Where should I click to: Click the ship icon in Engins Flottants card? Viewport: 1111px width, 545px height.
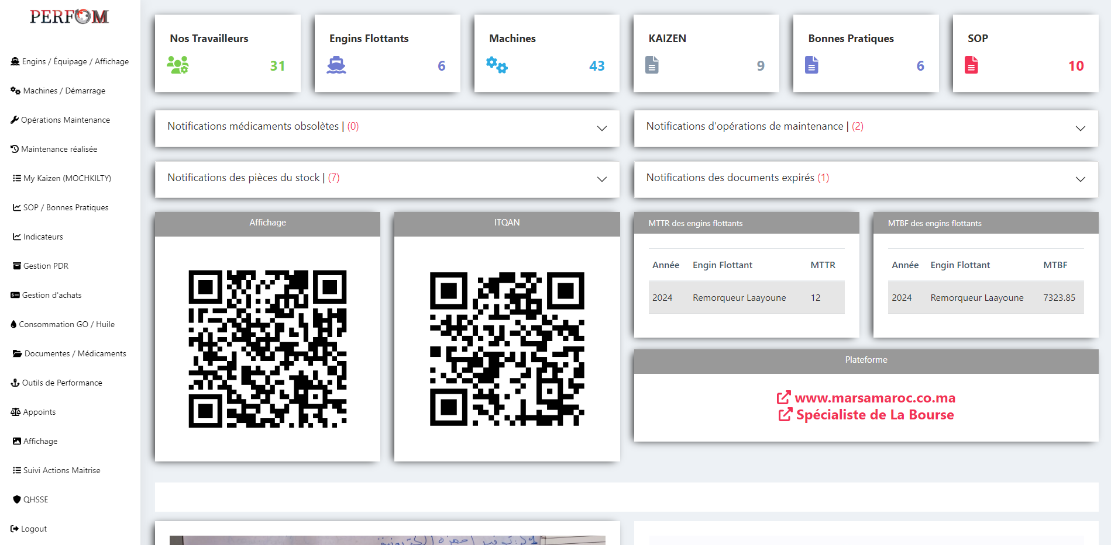click(x=336, y=65)
